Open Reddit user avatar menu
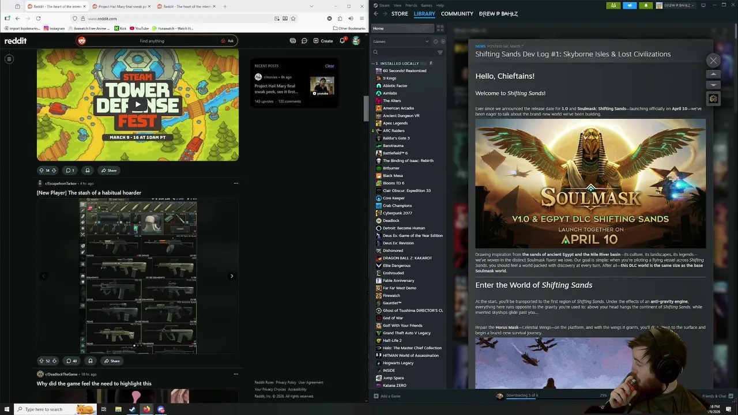Image resolution: width=738 pixels, height=415 pixels. click(356, 41)
